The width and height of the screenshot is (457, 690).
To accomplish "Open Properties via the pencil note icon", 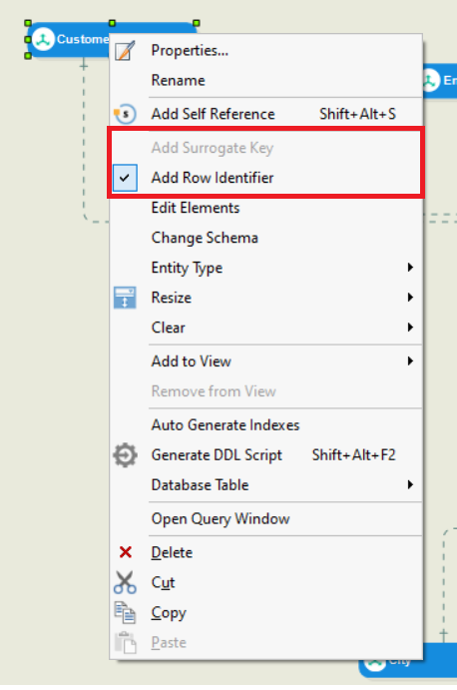I will point(125,51).
